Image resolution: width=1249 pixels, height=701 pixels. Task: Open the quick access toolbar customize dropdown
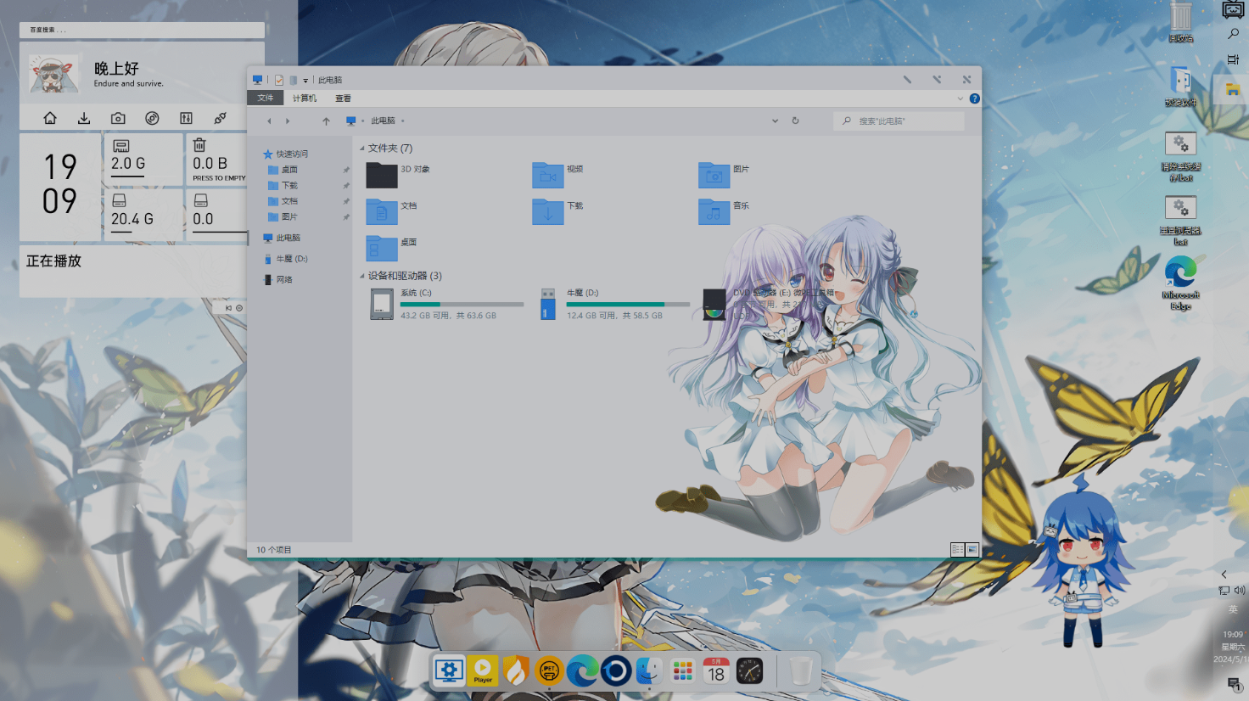[305, 81]
